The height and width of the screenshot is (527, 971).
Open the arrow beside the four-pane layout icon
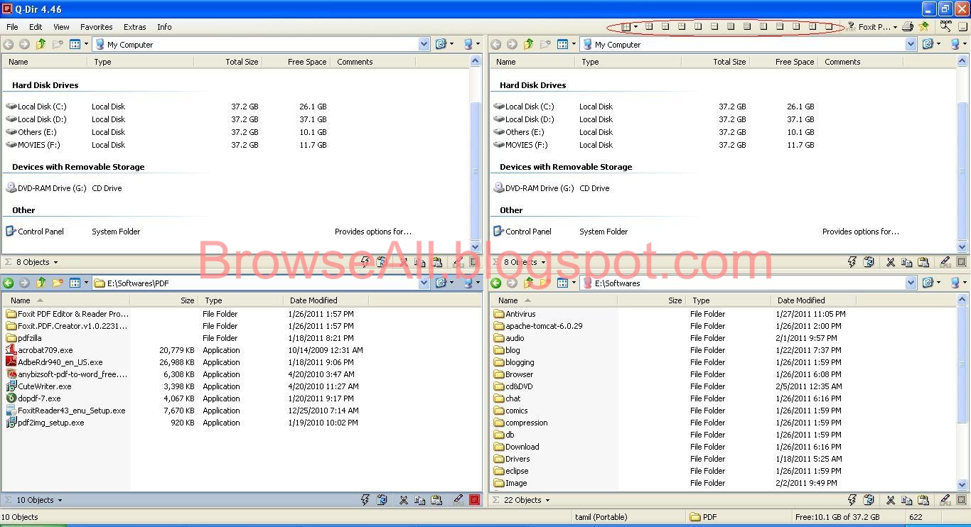(x=635, y=27)
